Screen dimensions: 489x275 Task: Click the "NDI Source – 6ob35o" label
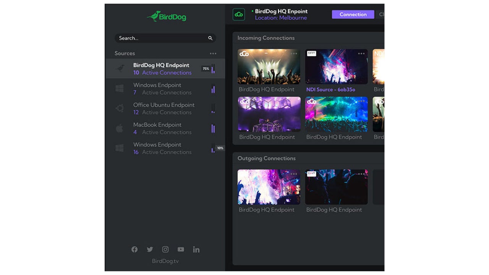331,90
